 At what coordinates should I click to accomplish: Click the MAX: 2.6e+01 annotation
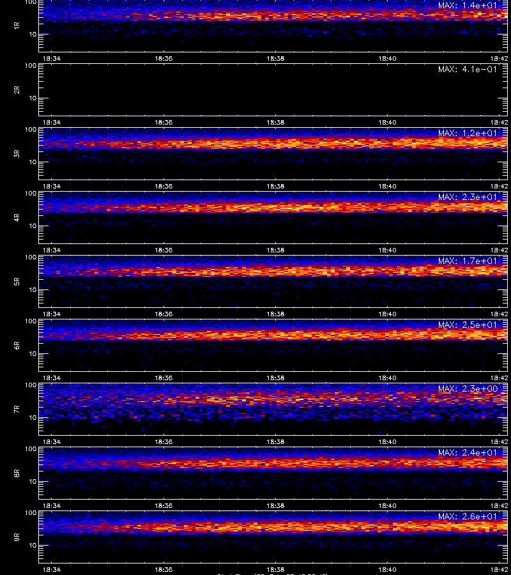[468, 516]
